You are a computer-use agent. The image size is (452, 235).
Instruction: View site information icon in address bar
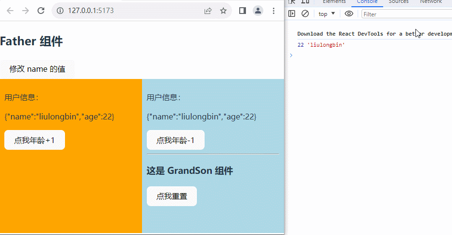tap(60, 11)
